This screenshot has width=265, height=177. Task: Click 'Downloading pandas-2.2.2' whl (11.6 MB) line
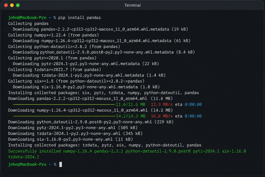pos(90,98)
